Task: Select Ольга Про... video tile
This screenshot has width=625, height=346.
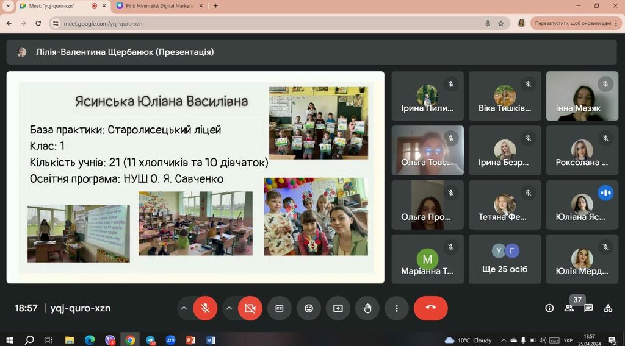Action: (427, 205)
